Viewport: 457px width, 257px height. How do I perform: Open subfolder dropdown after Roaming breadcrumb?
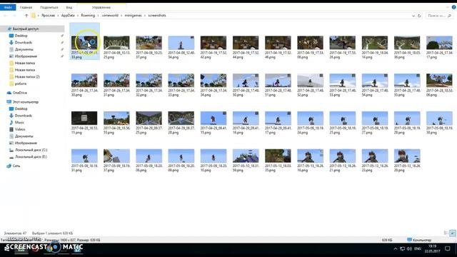99,16
